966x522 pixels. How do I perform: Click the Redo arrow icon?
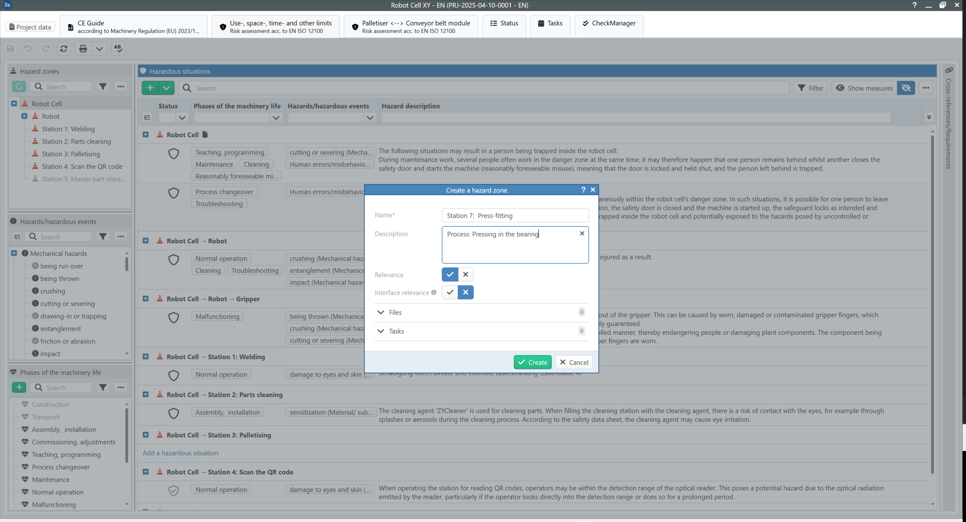pos(46,48)
